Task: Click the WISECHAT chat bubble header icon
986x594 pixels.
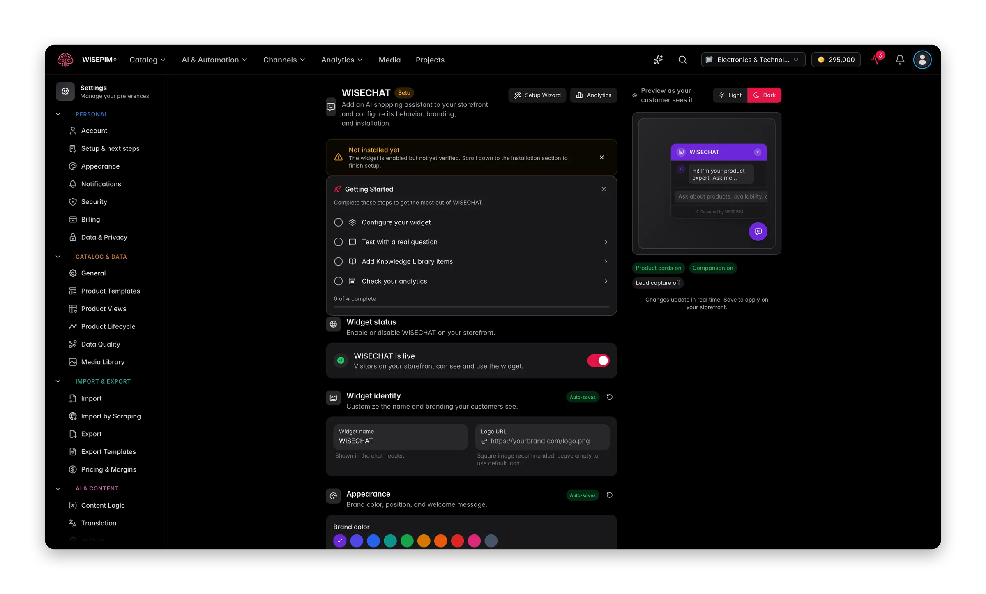Action: tap(331, 107)
